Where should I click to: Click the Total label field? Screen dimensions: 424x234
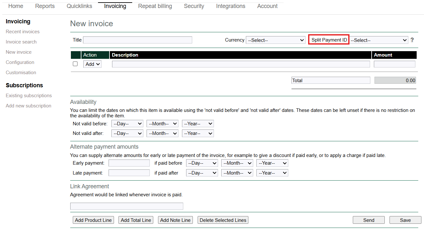pos(331,80)
